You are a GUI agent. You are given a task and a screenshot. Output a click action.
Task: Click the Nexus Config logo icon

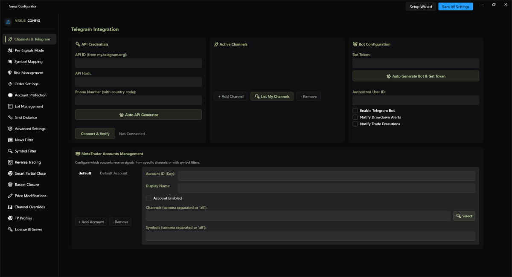pos(8,21)
